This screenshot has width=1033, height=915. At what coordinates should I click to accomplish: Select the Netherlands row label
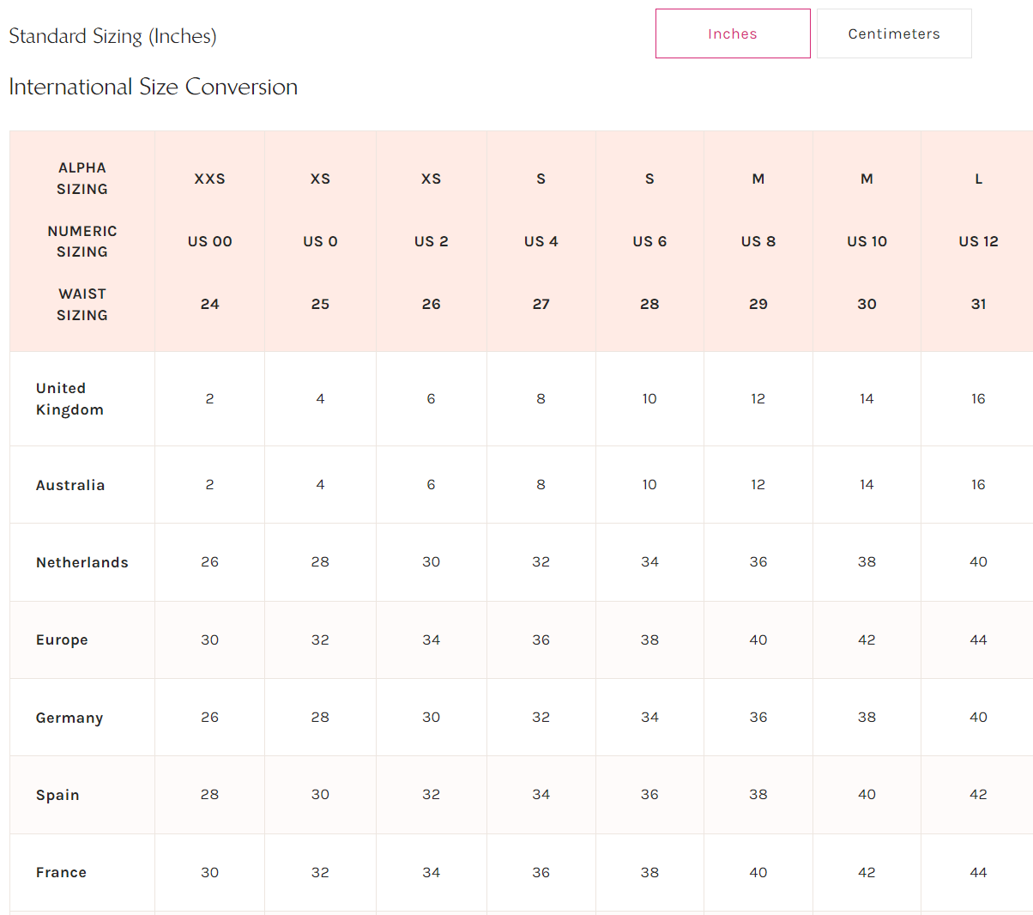pyautogui.click(x=82, y=562)
